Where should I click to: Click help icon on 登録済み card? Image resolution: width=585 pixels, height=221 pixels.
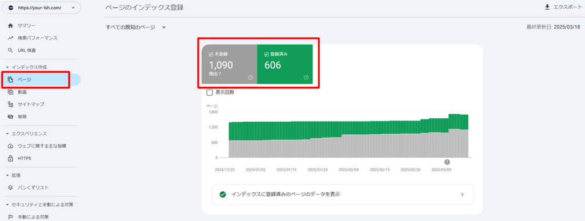click(x=306, y=78)
